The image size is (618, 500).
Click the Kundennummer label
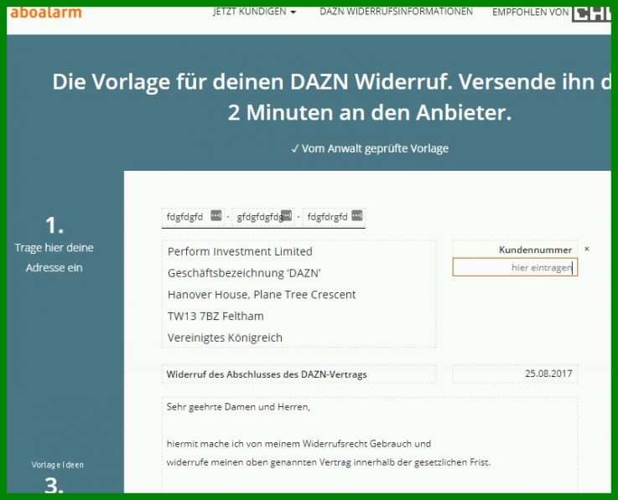535,250
